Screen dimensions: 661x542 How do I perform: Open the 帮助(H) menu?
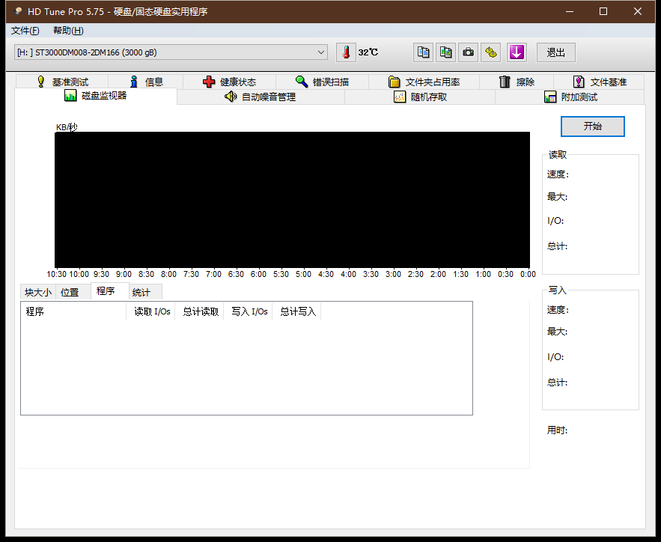(x=68, y=31)
